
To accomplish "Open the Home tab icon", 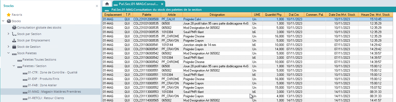I will coord(107,4).
